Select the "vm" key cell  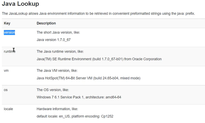(6, 70)
